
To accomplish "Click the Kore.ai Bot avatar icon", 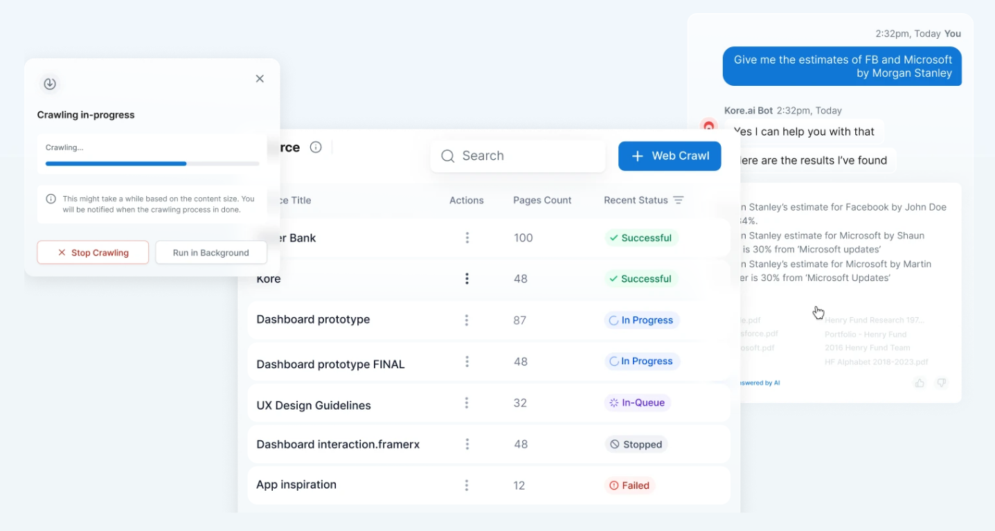I will [x=708, y=127].
